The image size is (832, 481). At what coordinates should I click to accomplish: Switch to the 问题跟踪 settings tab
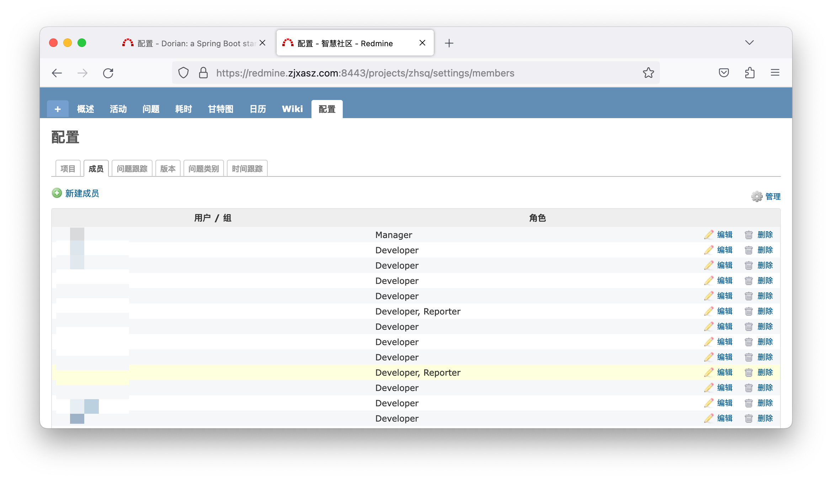click(132, 169)
